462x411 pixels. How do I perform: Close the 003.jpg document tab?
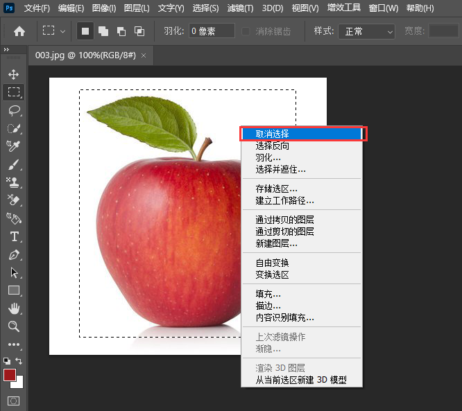pos(144,55)
